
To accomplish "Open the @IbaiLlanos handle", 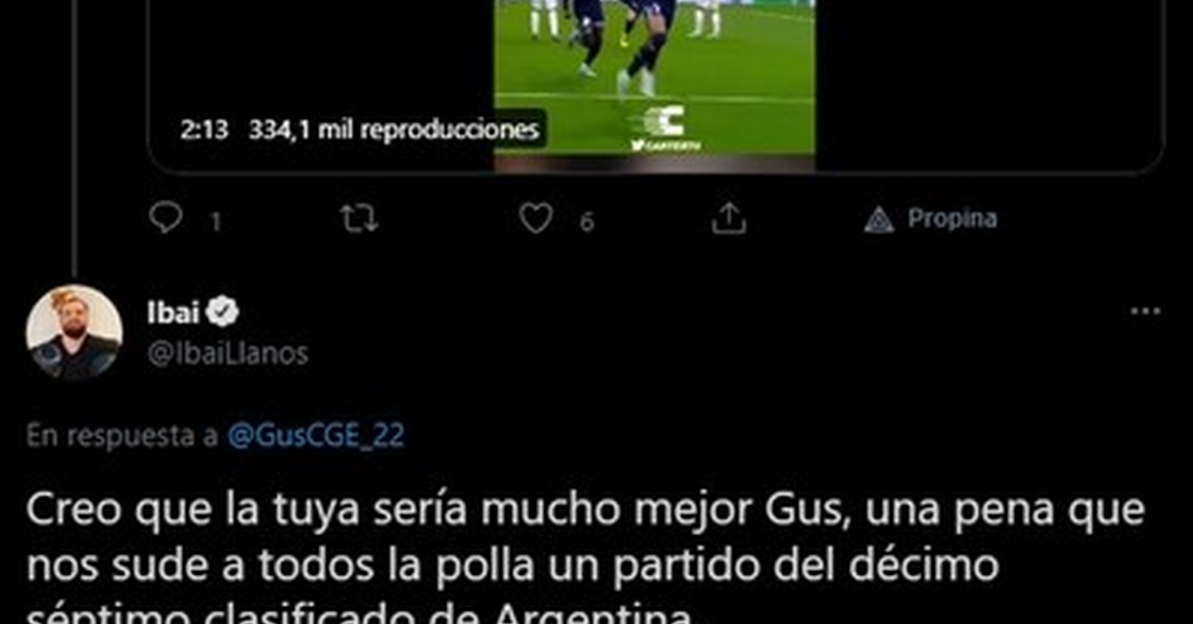I will coord(228,354).
